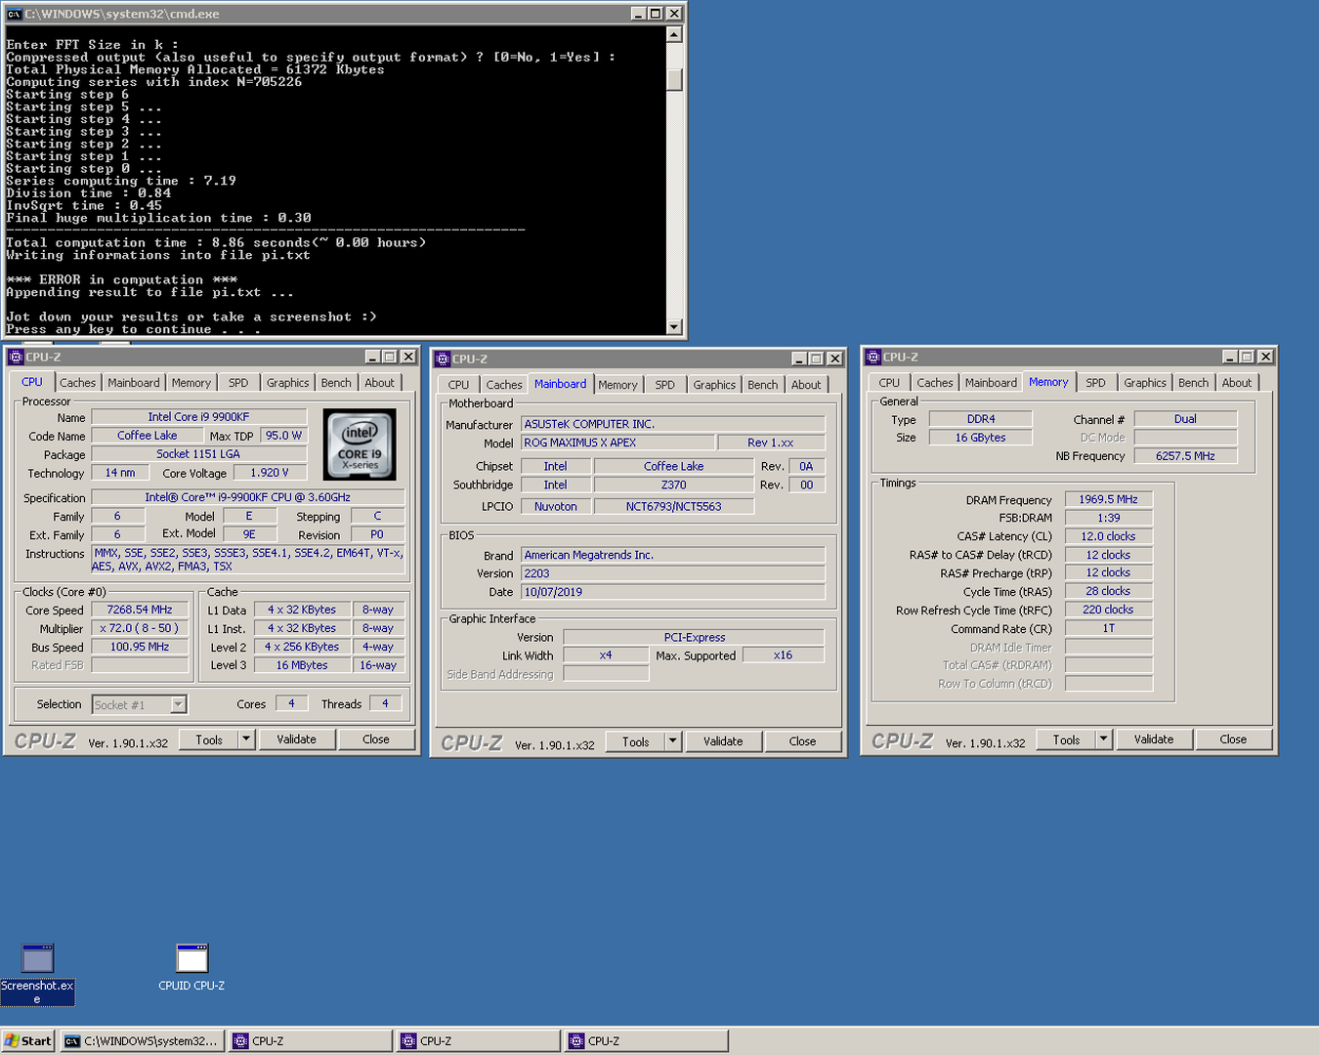Image resolution: width=1319 pixels, height=1055 pixels.
Task: Click motherboard model ROG MAXIMUS X APEX
Action: coord(617,443)
